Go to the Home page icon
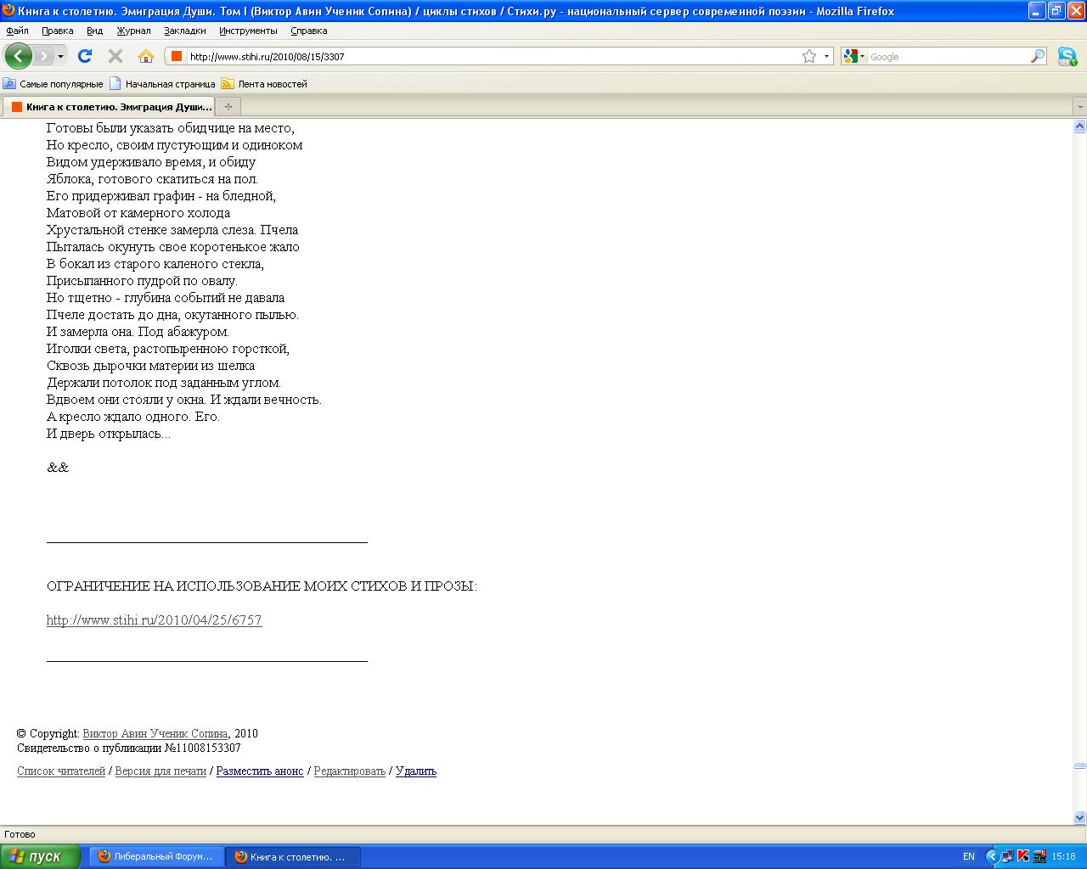Image resolution: width=1087 pixels, height=869 pixels. point(145,56)
